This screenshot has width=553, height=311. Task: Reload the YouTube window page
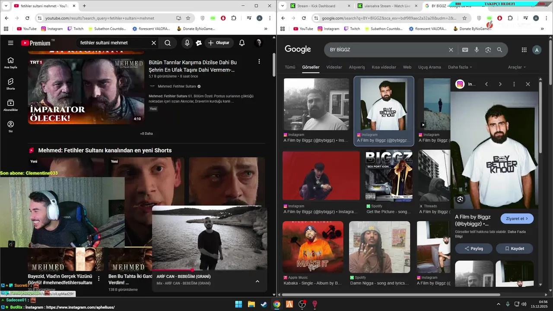pos(27,18)
